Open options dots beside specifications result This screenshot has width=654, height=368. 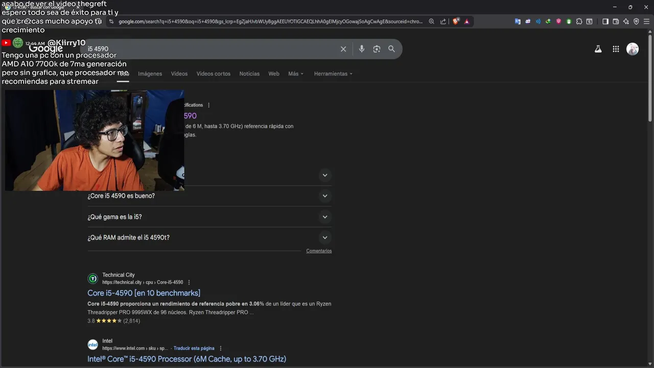tap(208, 105)
